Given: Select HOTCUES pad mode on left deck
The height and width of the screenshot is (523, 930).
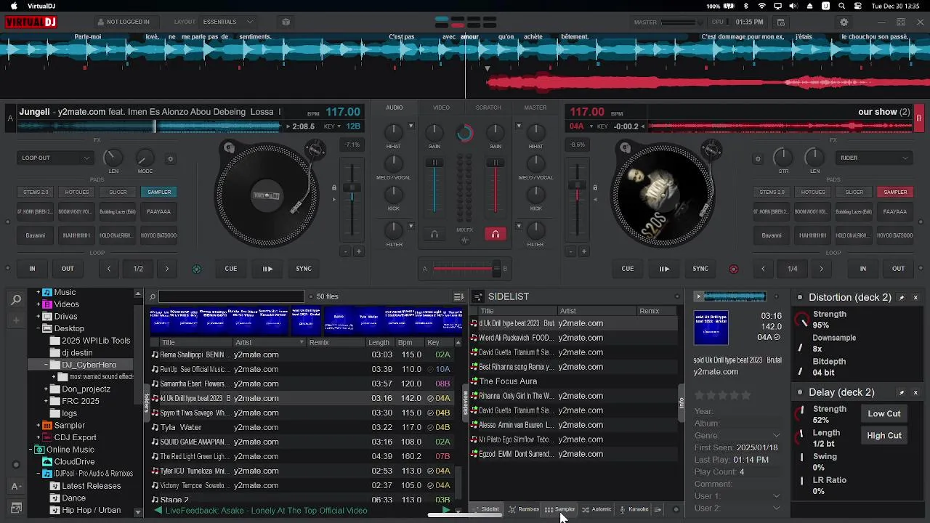Looking at the screenshot, I should 77,192.
